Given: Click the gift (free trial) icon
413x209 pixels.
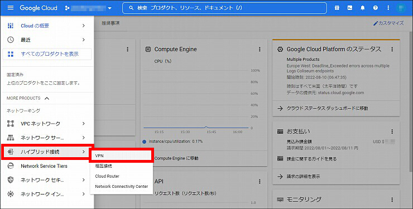Looking at the screenshot, I should click(x=337, y=8).
